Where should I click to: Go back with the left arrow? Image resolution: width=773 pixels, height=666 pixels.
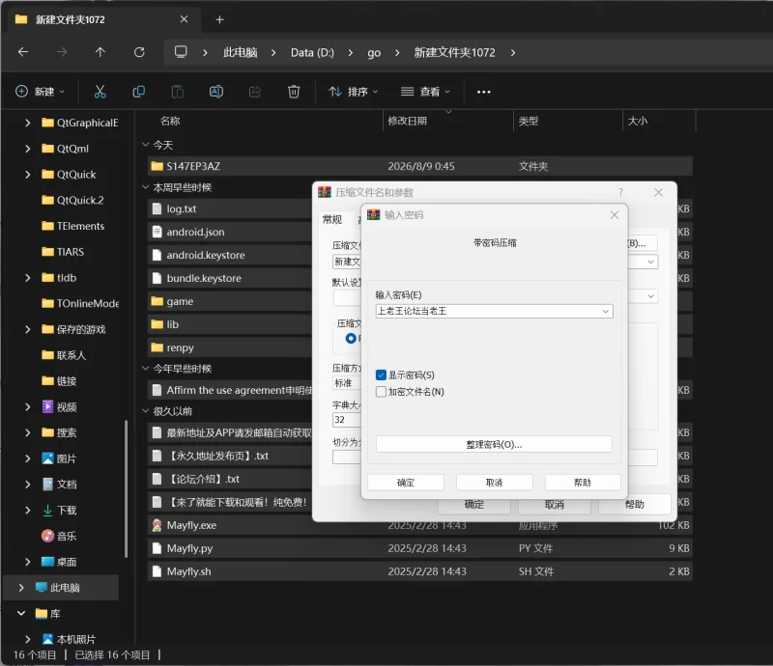click(x=23, y=52)
